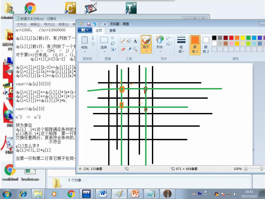The height and width of the screenshot is (199, 265).
Task: Select the Magnifier tool in Paint
Action: (135, 49)
